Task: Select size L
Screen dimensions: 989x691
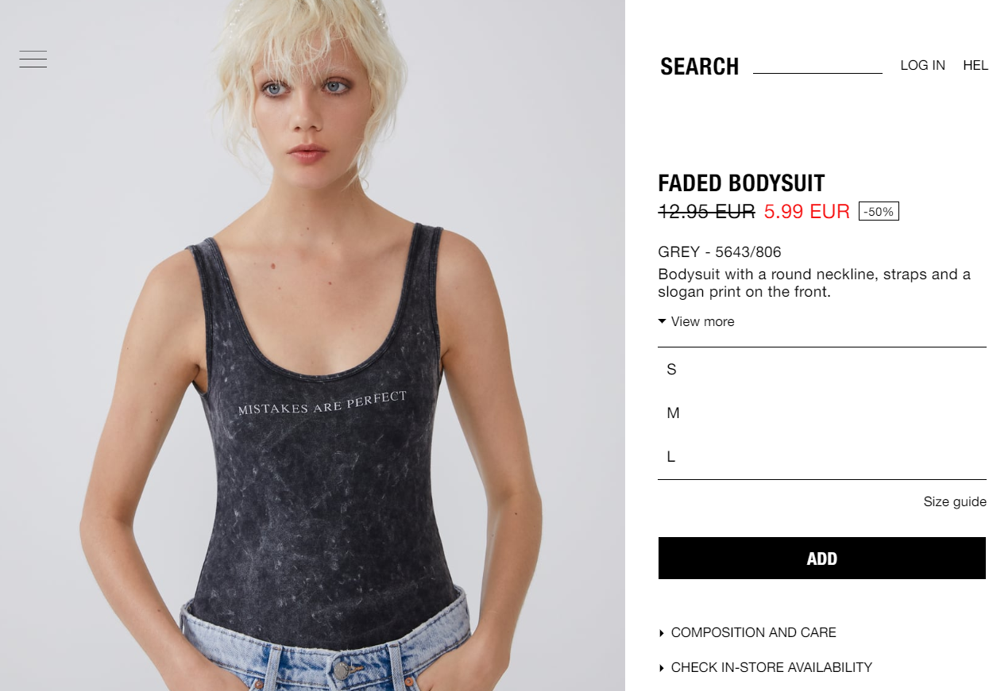Action: click(822, 457)
